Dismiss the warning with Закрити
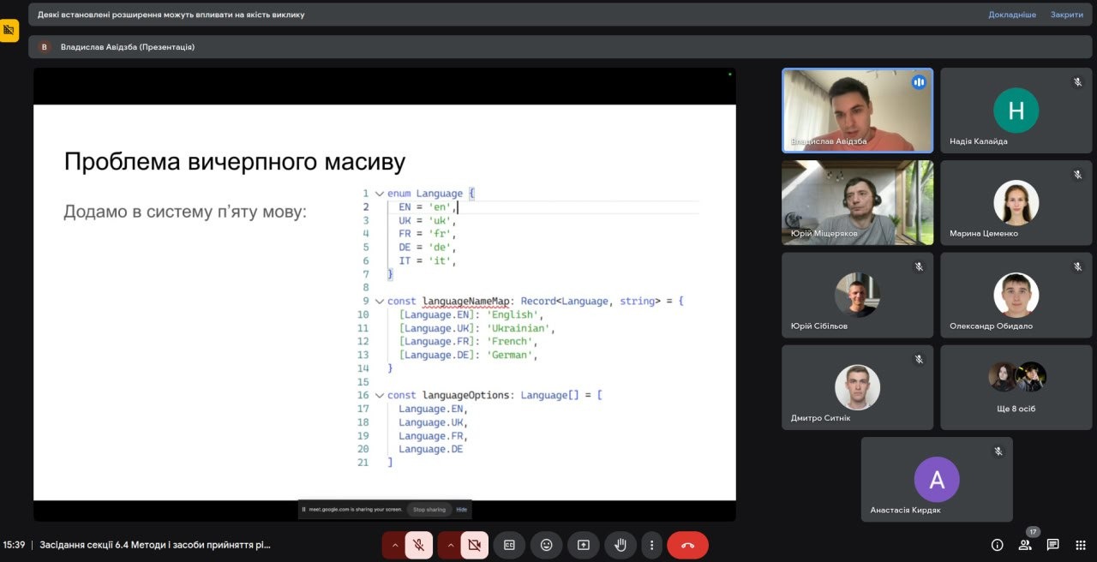 coord(1067,15)
